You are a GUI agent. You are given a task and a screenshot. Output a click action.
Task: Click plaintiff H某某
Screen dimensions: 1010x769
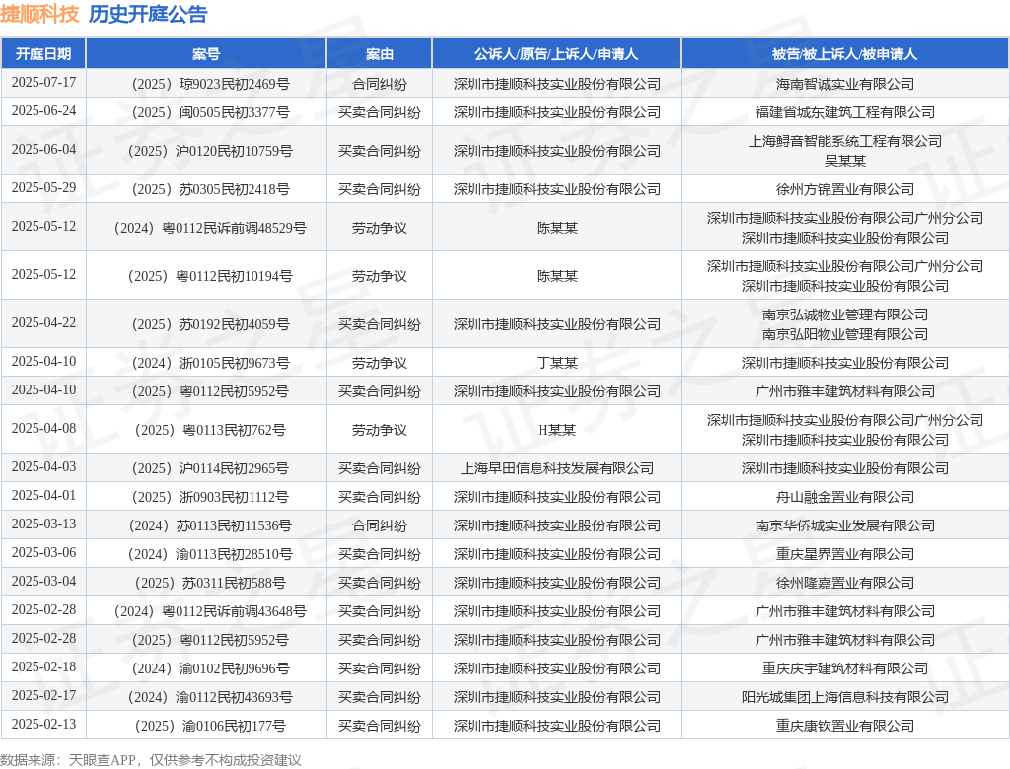[557, 430]
